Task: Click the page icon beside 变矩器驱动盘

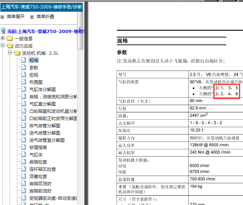Action: point(24,198)
